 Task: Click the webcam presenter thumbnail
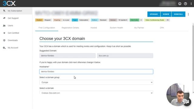[x=178, y=95]
